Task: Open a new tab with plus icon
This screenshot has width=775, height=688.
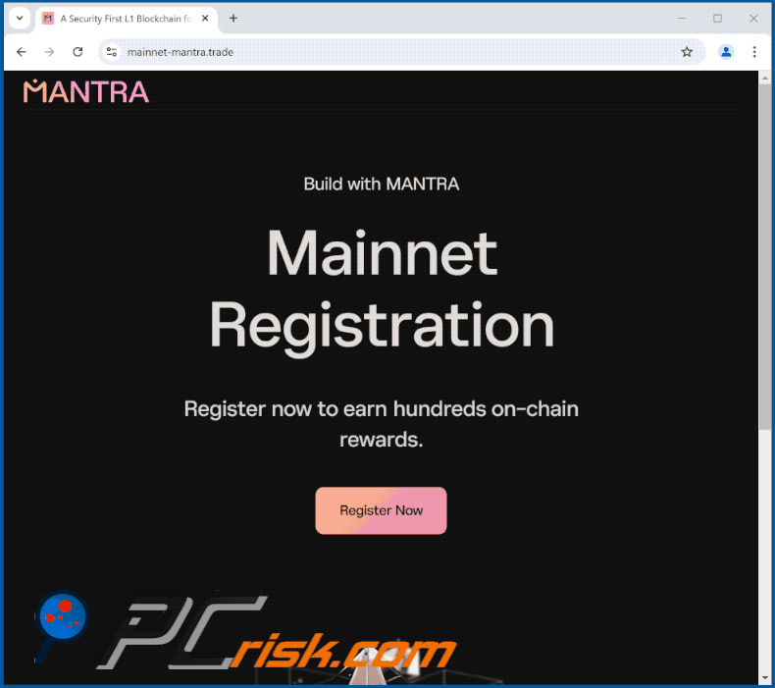Action: [233, 19]
